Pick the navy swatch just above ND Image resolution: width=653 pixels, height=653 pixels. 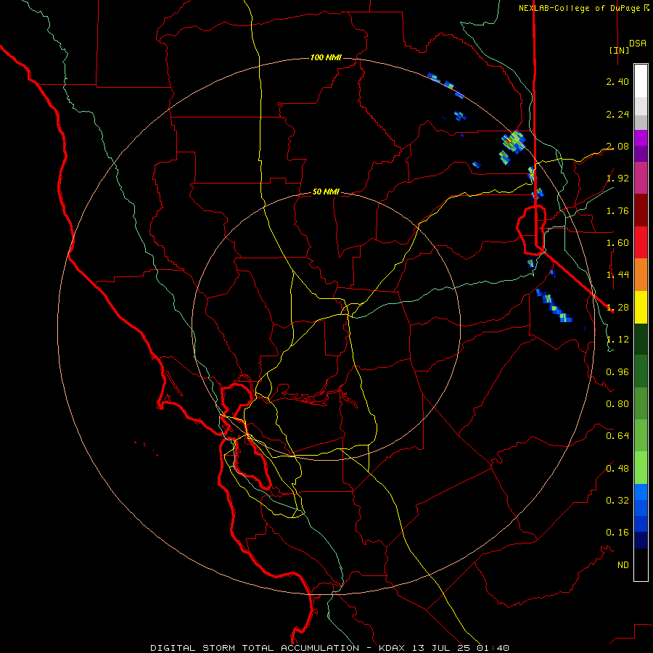pyautogui.click(x=641, y=541)
